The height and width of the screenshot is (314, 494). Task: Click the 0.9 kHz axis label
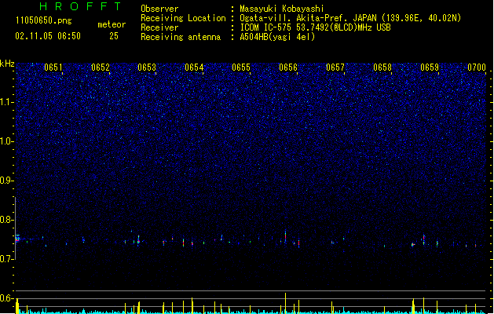(x=7, y=181)
